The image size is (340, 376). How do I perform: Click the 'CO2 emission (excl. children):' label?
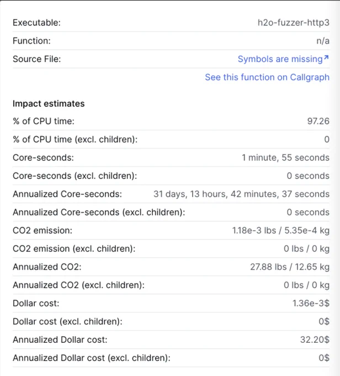(74, 249)
